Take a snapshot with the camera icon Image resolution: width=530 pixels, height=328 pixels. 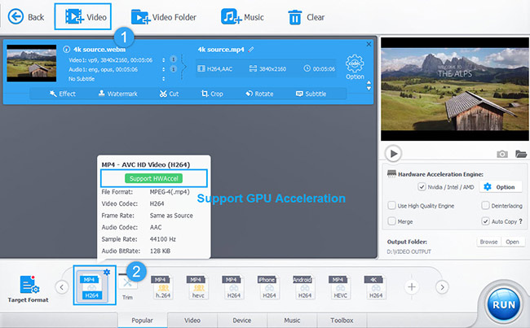coord(502,154)
